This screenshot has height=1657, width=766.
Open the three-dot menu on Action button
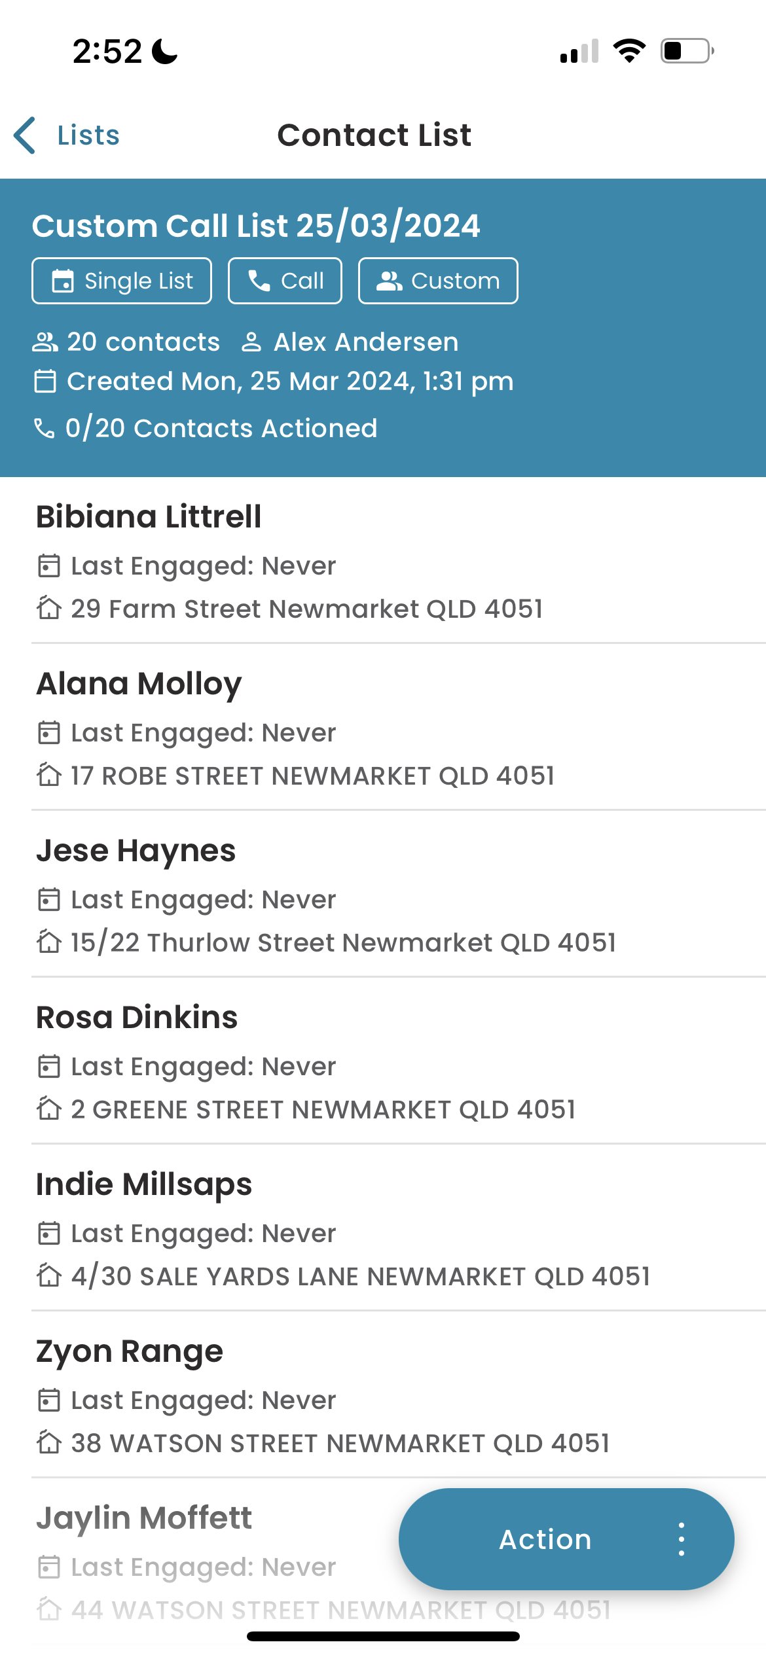click(682, 1539)
